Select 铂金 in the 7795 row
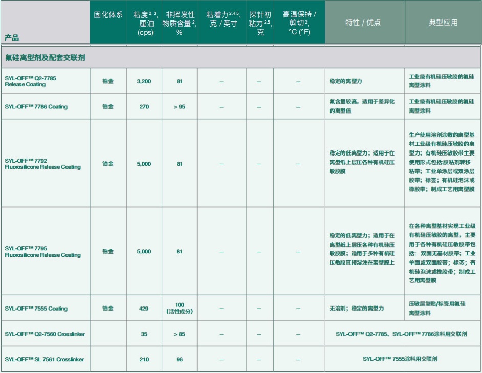Screen dimensions: 482x373 tap(108, 251)
